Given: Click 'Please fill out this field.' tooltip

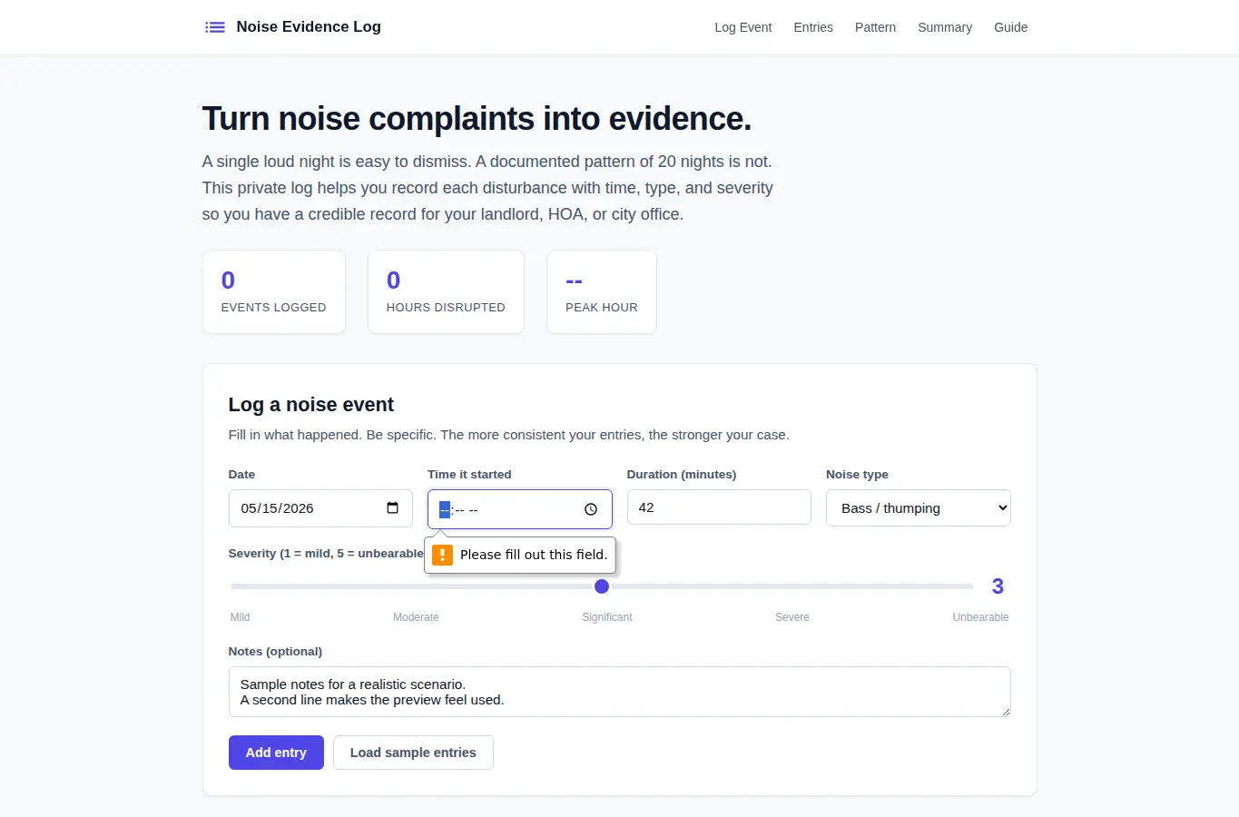Looking at the screenshot, I should click(x=521, y=555).
